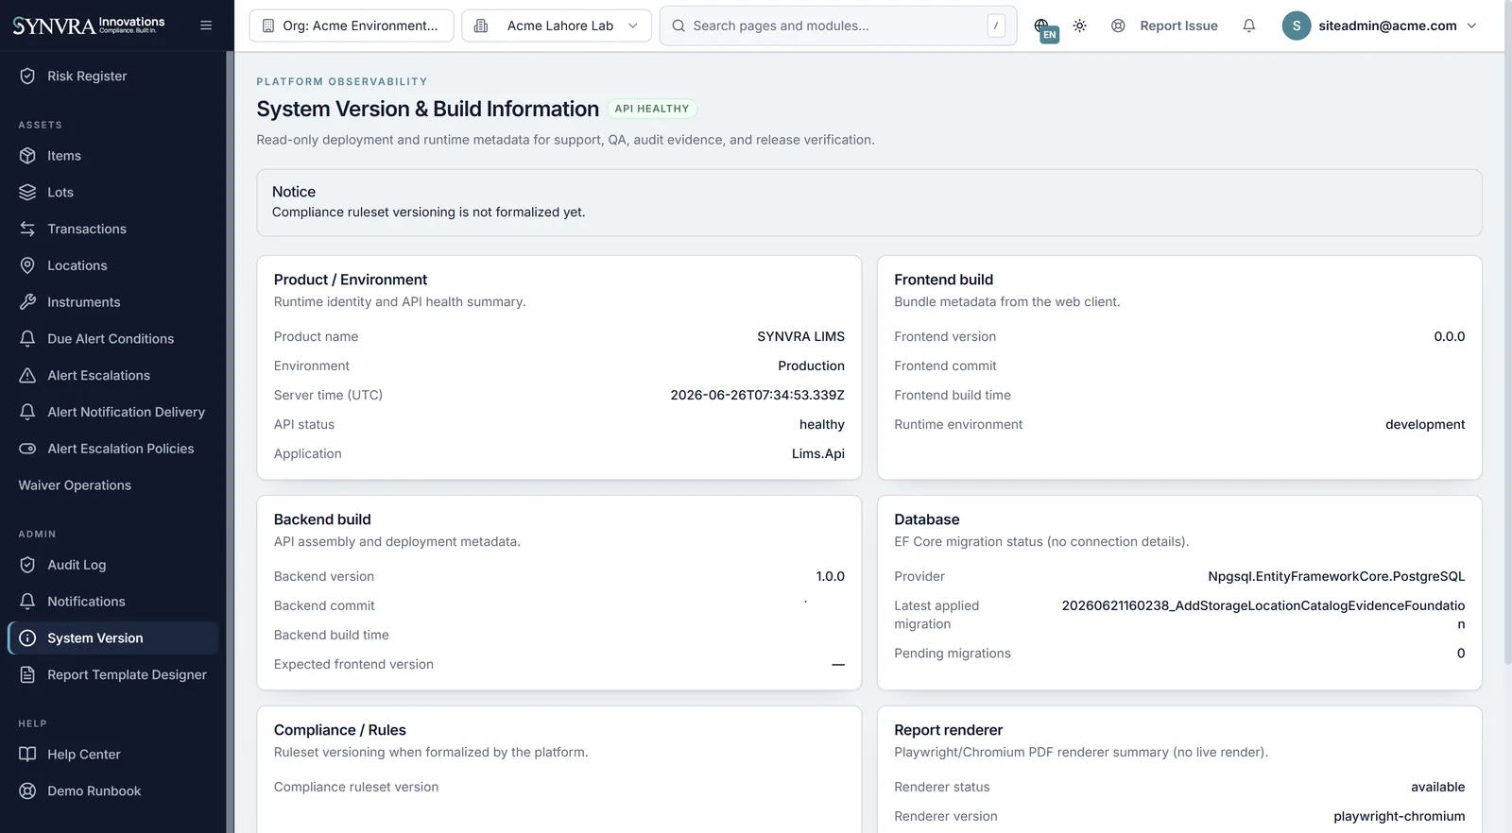Viewport: 1512px width, 833px height.
Task: Click the sidebar vertical scrollbar
Action: [x=230, y=442]
